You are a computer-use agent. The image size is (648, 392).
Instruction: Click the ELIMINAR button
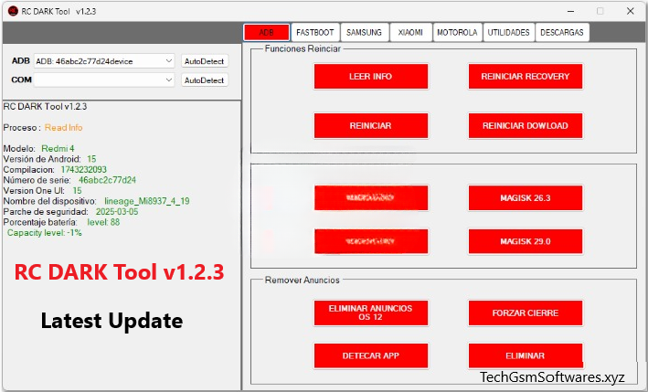(x=526, y=355)
